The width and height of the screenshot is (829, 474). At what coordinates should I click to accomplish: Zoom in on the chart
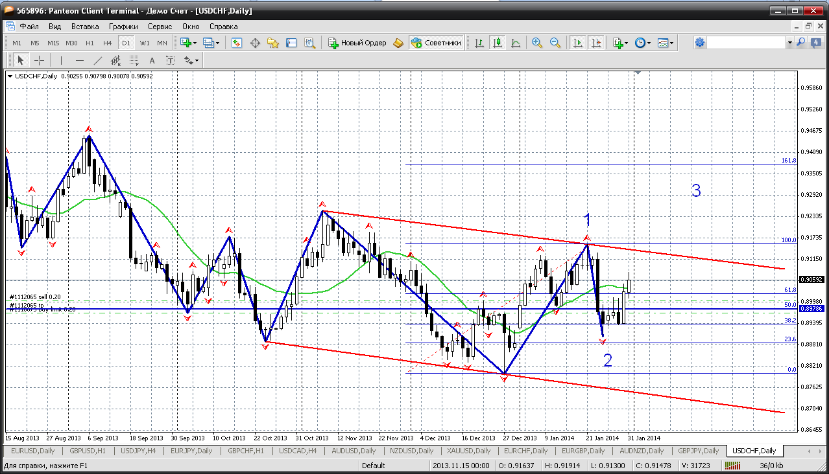click(537, 43)
